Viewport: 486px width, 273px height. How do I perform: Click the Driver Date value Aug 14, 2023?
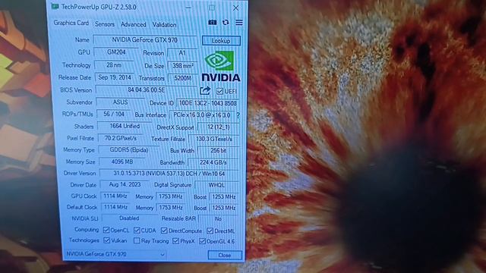tap(125, 184)
